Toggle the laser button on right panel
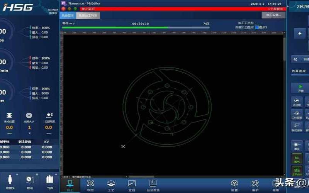The image size is (309, 193). pos(297,146)
